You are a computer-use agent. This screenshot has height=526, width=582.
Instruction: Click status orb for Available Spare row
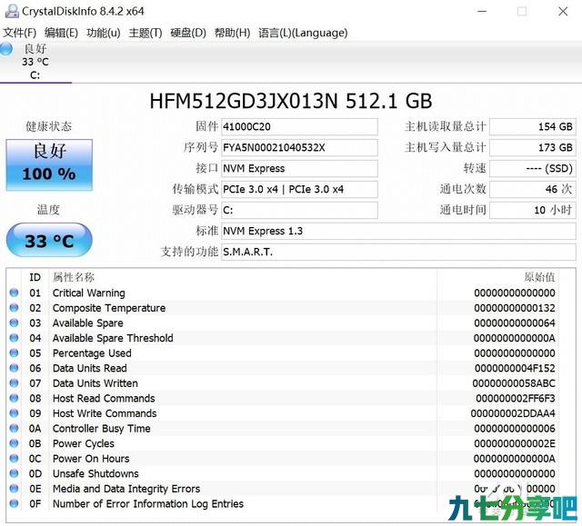coord(15,323)
